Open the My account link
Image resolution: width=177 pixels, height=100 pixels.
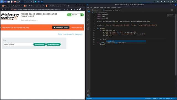pos(79,34)
